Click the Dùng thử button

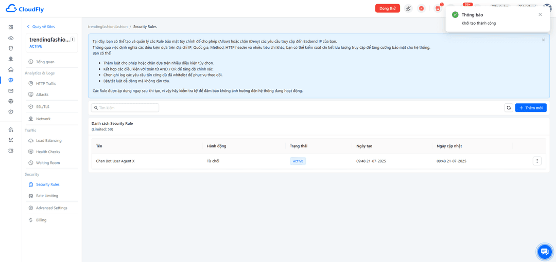(388, 9)
